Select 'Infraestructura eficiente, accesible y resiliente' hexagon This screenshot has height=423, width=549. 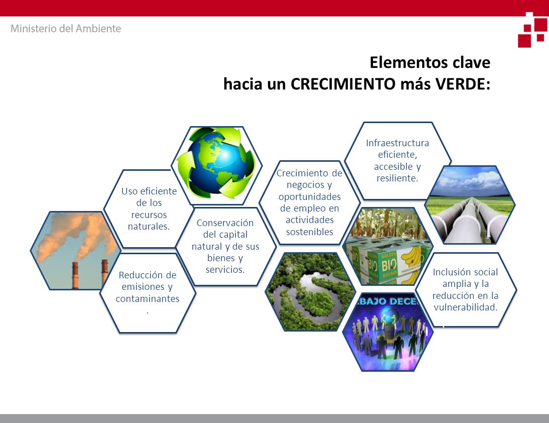[x=397, y=161]
